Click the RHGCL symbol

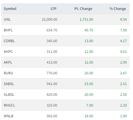click(x=9, y=105)
